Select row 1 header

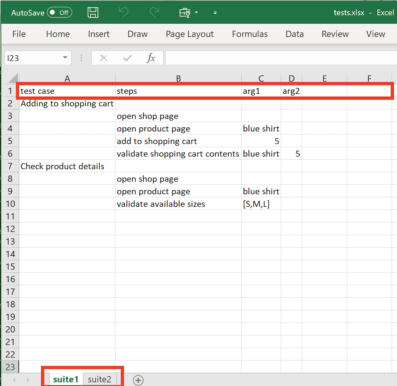pyautogui.click(x=10, y=91)
